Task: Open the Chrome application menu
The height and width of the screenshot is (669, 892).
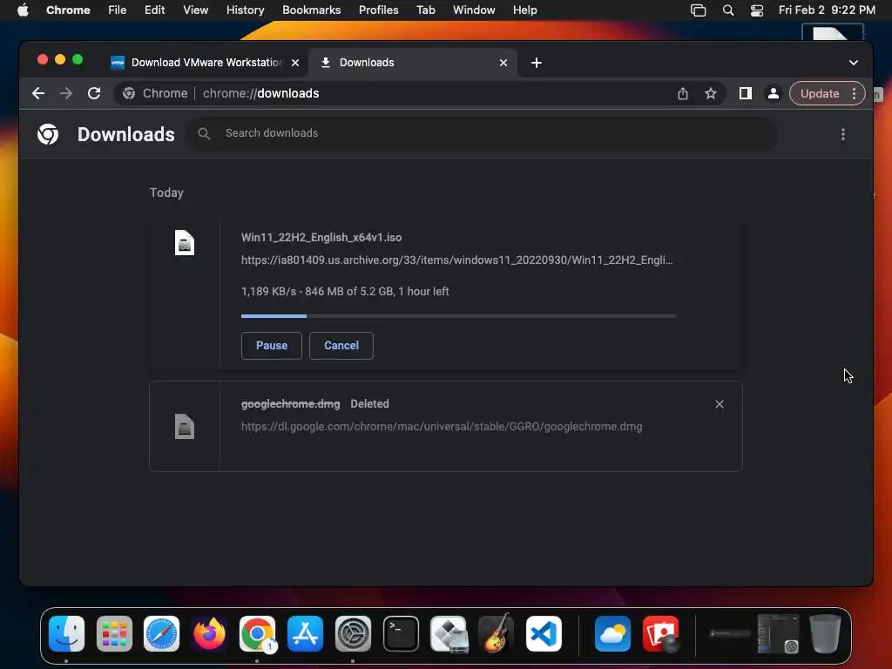Action: (68, 10)
